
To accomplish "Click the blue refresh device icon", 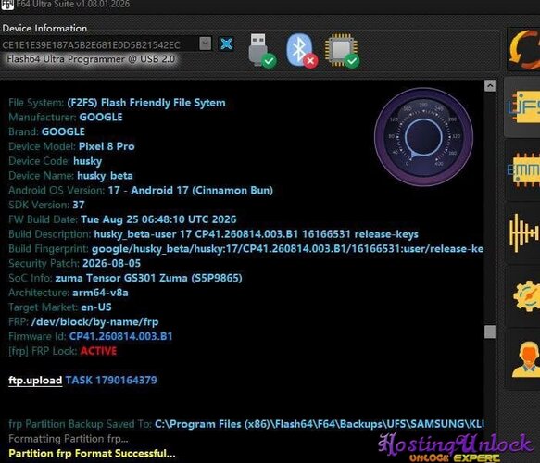I will point(226,44).
